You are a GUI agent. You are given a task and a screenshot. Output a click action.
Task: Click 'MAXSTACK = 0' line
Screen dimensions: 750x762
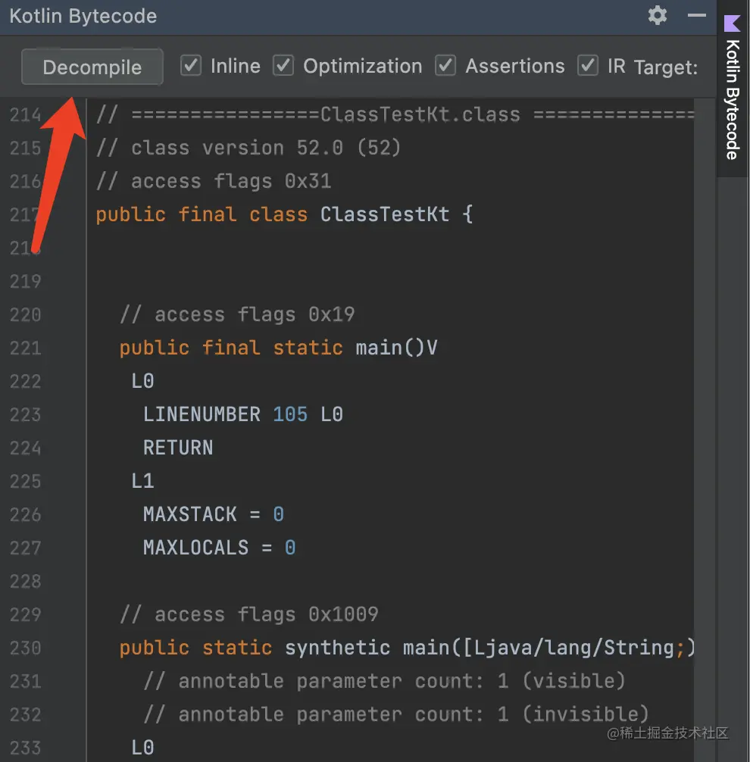point(214,514)
